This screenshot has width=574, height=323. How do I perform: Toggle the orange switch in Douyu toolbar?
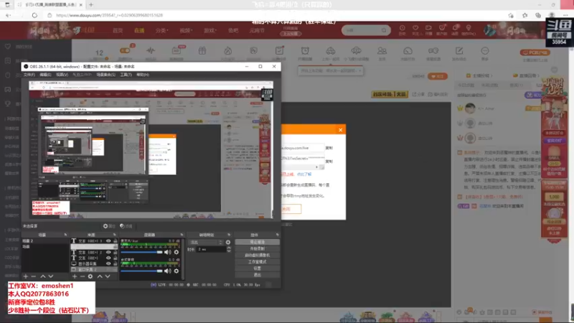125,50
